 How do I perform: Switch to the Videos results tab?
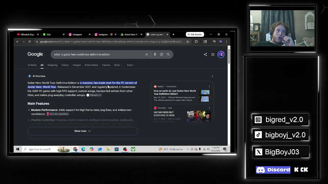point(65,65)
